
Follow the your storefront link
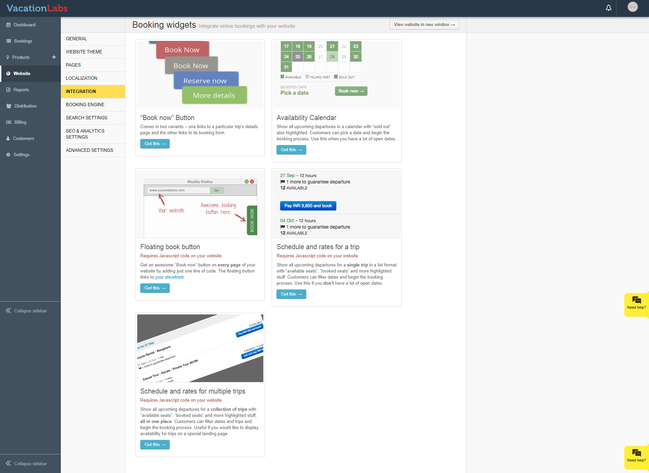pos(169,277)
